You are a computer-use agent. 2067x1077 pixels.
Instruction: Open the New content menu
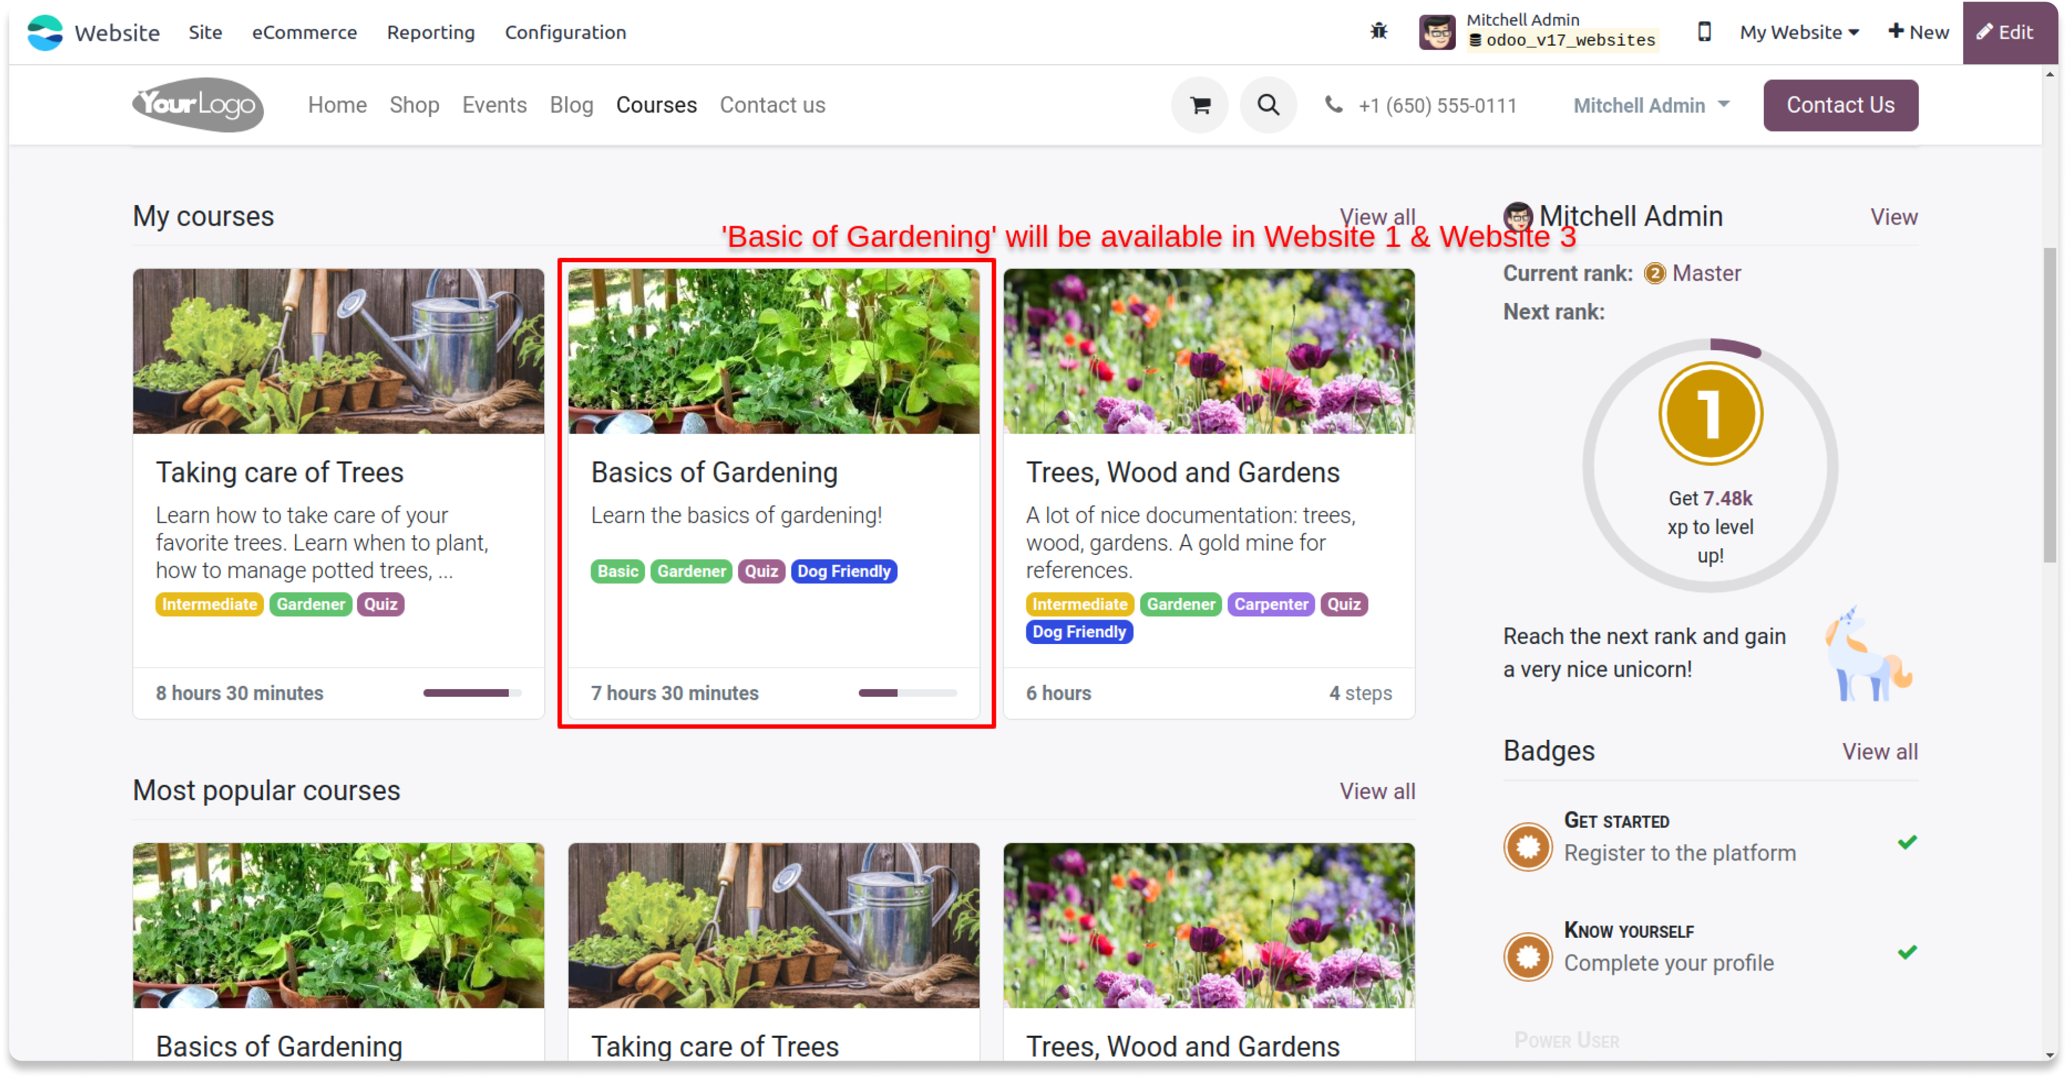(1918, 32)
